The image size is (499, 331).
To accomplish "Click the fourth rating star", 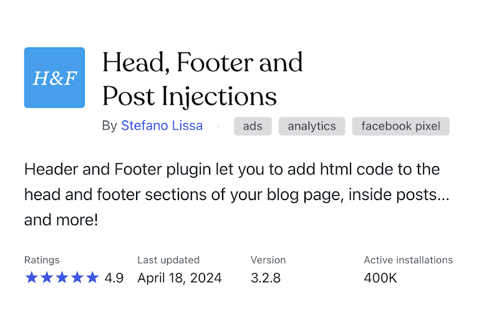I will coord(77,277).
